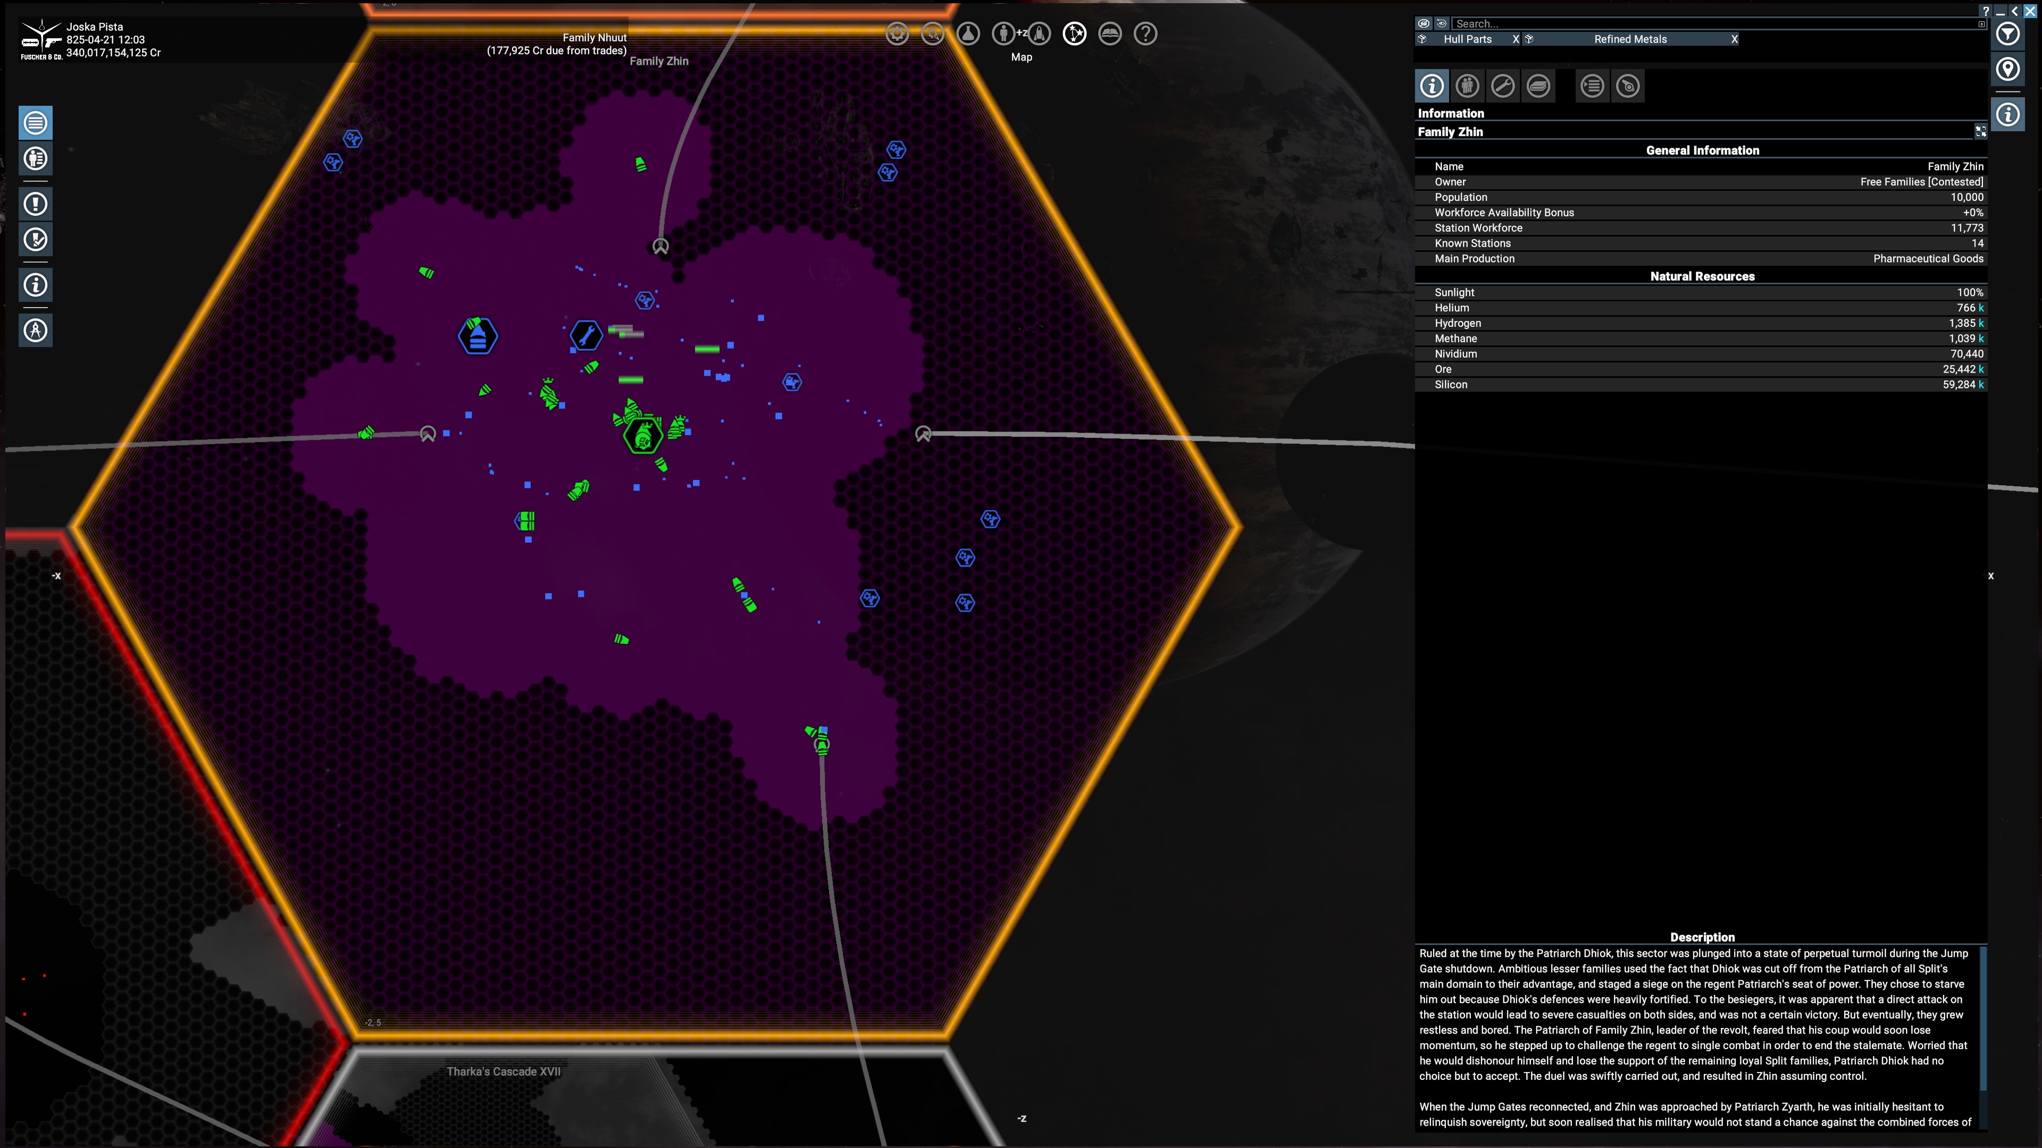Click the Owner row Free Families [Contested]
The image size is (2042, 1148).
pos(1701,181)
